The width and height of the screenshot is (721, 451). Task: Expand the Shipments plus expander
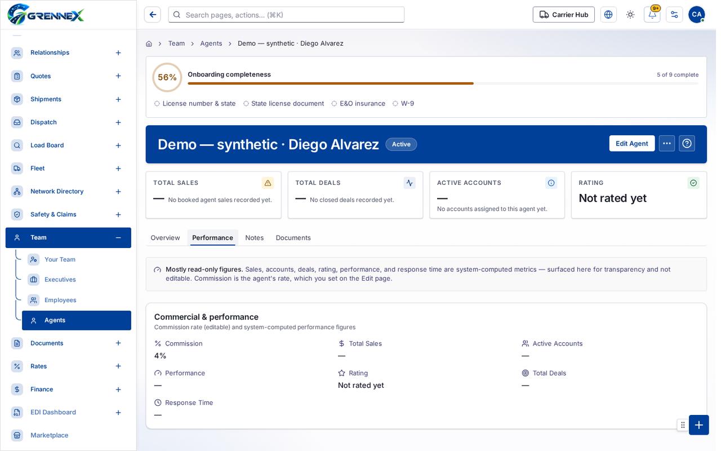click(x=118, y=99)
